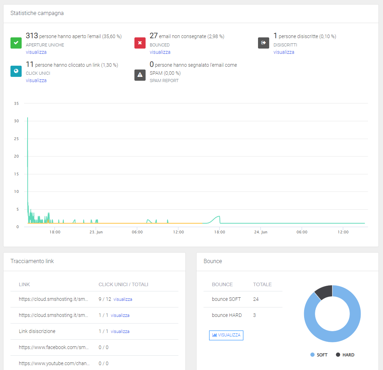The image size is (383, 370).
Task: Click the red bounced X icon
Action: point(140,43)
